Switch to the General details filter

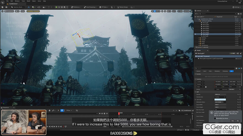(198, 71)
